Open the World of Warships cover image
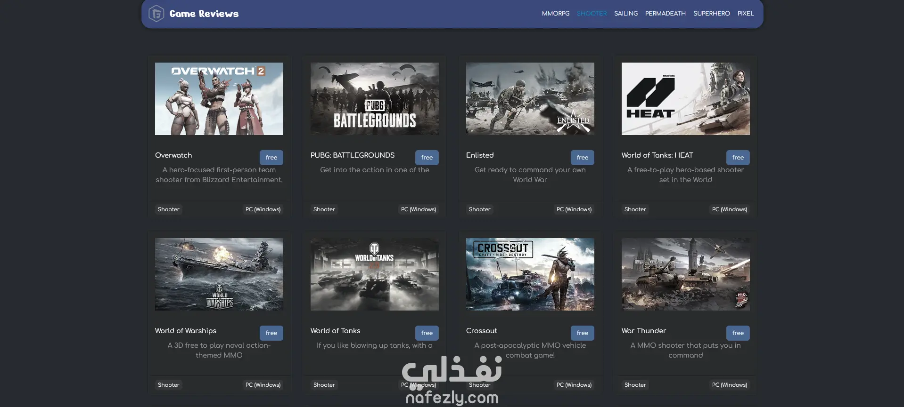The image size is (904, 407). [219, 274]
